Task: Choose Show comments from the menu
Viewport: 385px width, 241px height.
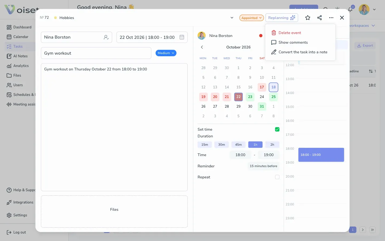Action: pyautogui.click(x=300, y=42)
